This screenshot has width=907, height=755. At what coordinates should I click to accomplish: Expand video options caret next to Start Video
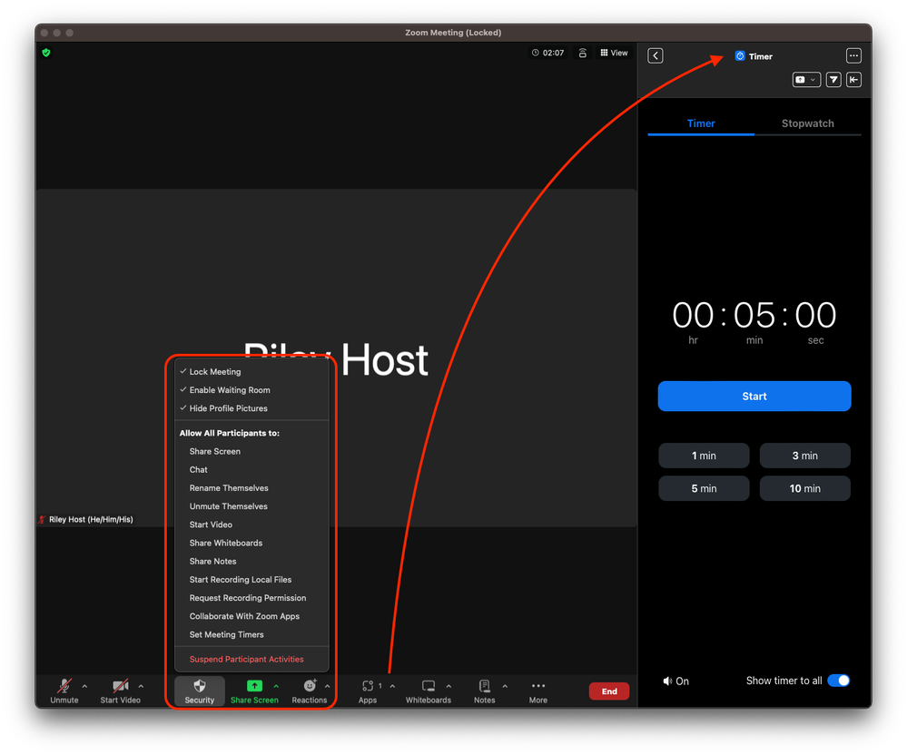[x=141, y=687]
